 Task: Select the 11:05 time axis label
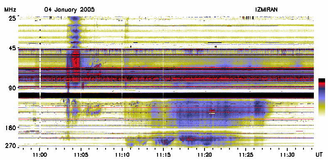pyautogui.click(x=81, y=155)
